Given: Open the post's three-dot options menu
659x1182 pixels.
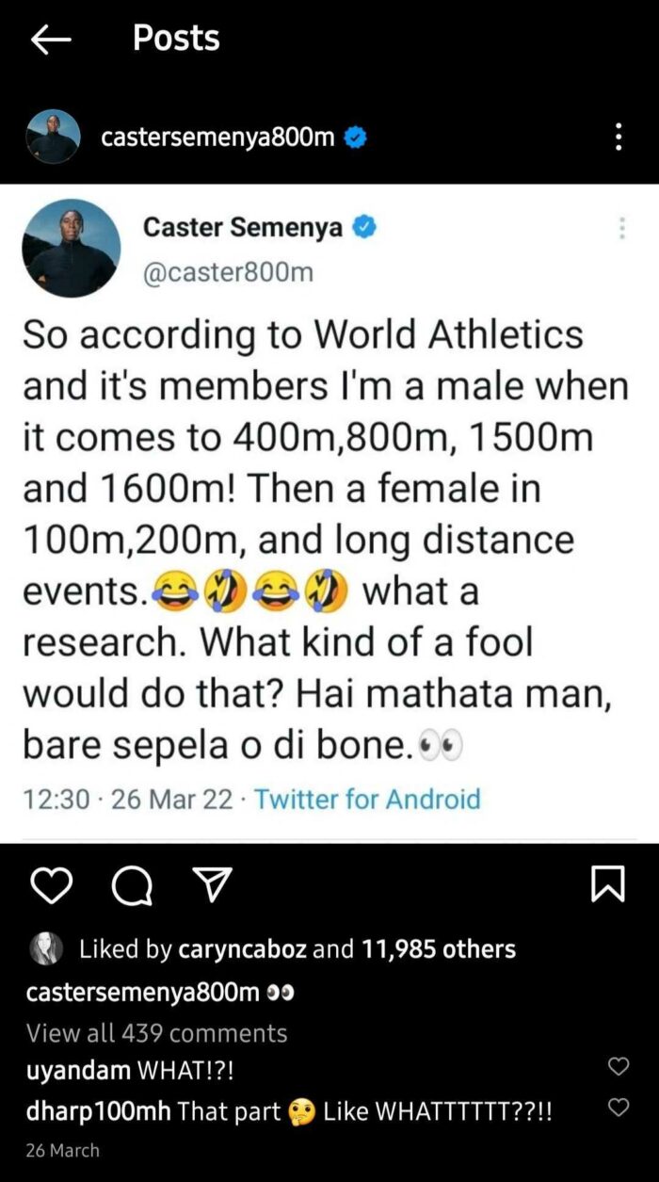Looking at the screenshot, I should click(619, 138).
